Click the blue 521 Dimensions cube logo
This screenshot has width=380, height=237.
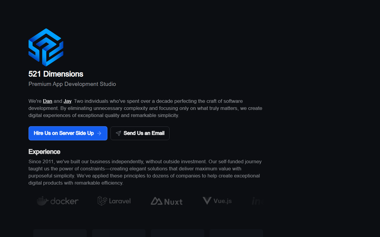pos(46,47)
